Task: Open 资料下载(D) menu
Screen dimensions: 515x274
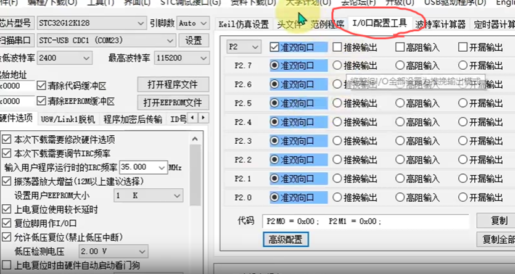Action: click(x=253, y=3)
